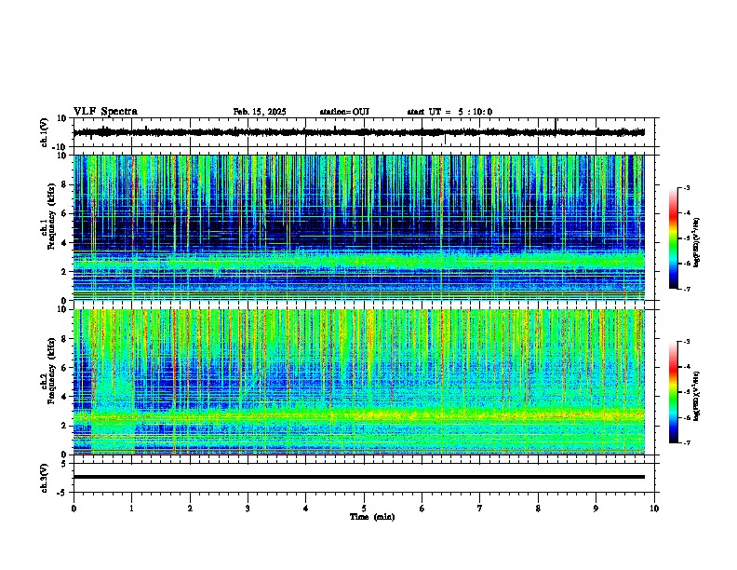Click tick label 8 on Time axis
The image size is (737, 570).
click(538, 509)
